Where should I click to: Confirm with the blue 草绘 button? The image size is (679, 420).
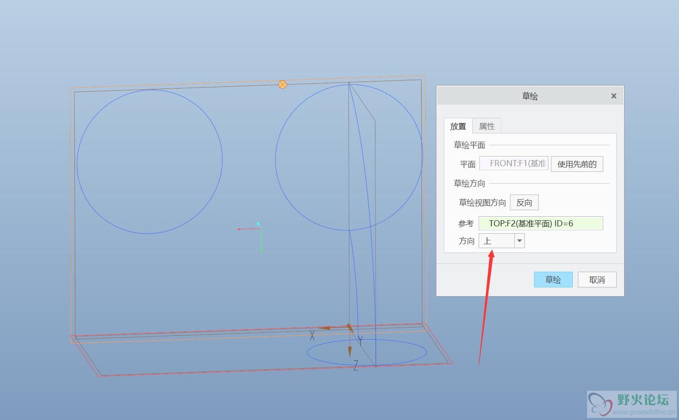(553, 280)
